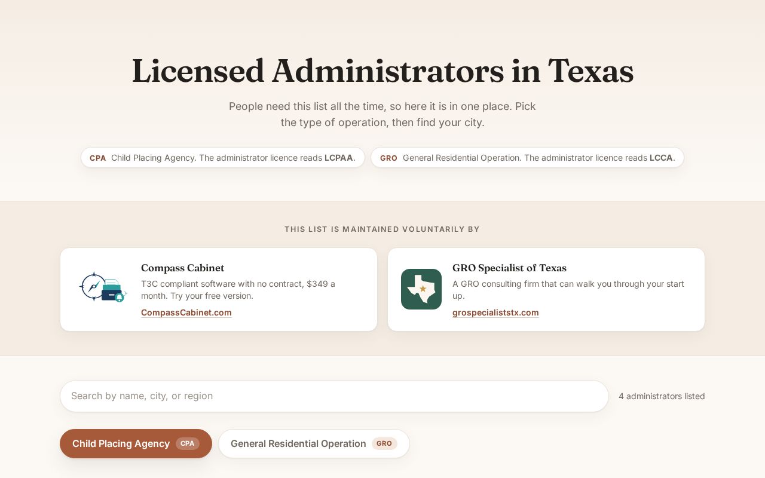
Task: Focus the search by name, city, or region field
Action: click(334, 396)
